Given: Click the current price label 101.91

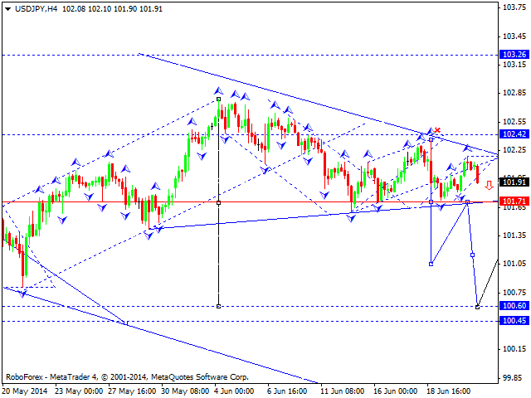Looking at the screenshot, I should tap(514, 182).
